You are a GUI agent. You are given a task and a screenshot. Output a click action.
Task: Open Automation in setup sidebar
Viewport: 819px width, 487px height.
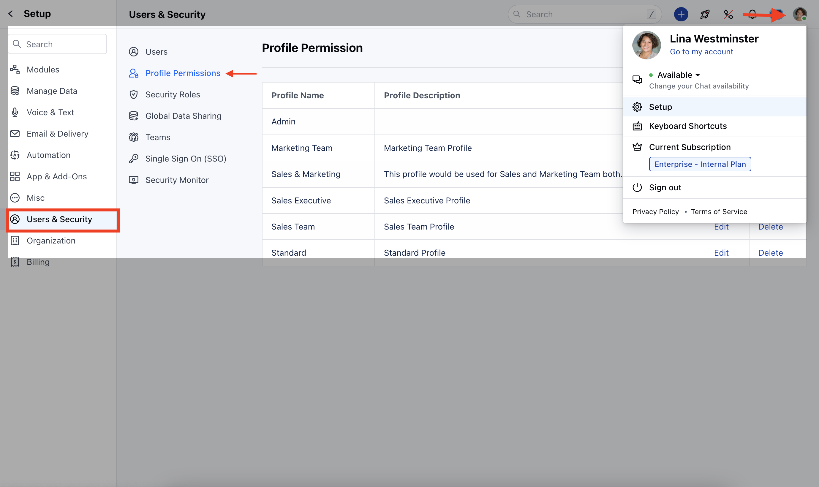[x=49, y=155]
